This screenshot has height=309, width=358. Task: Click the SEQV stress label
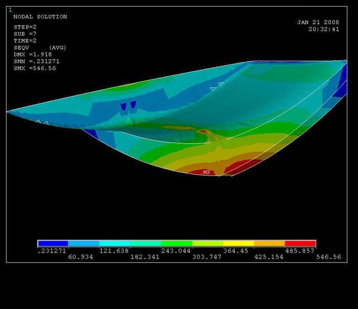21,48
